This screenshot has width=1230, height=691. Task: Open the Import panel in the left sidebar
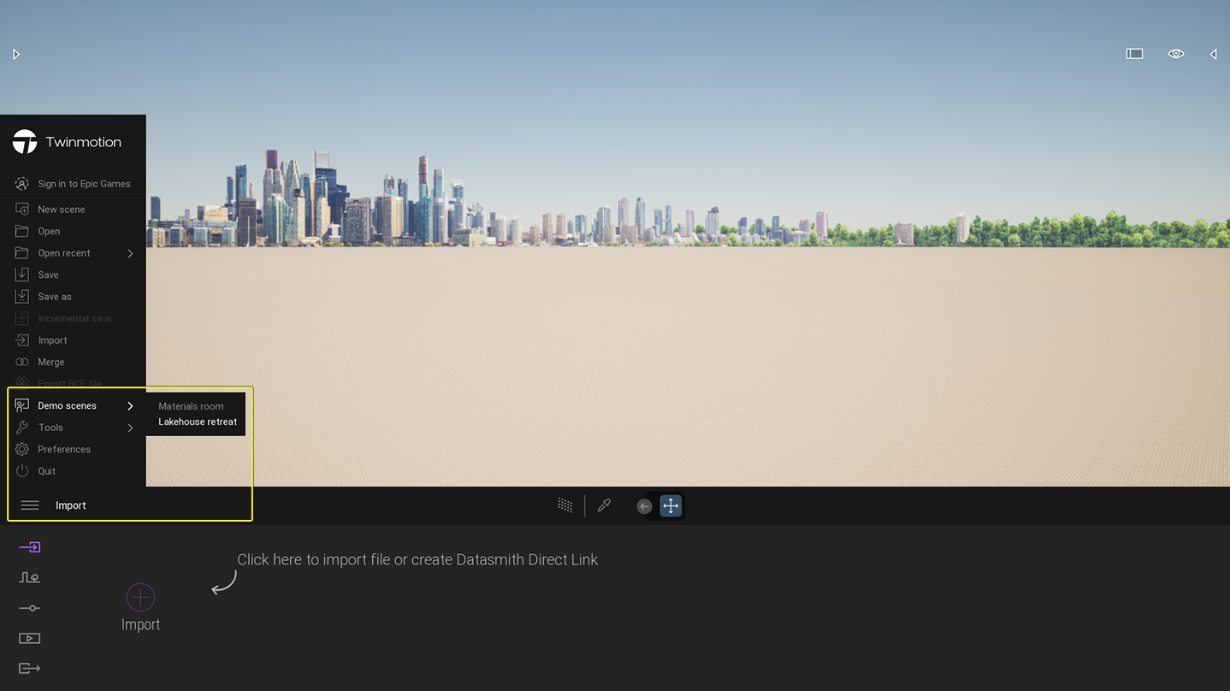point(29,546)
